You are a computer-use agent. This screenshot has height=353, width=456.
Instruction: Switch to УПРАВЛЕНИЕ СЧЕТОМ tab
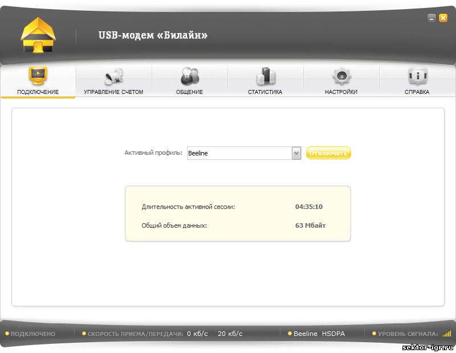113,81
